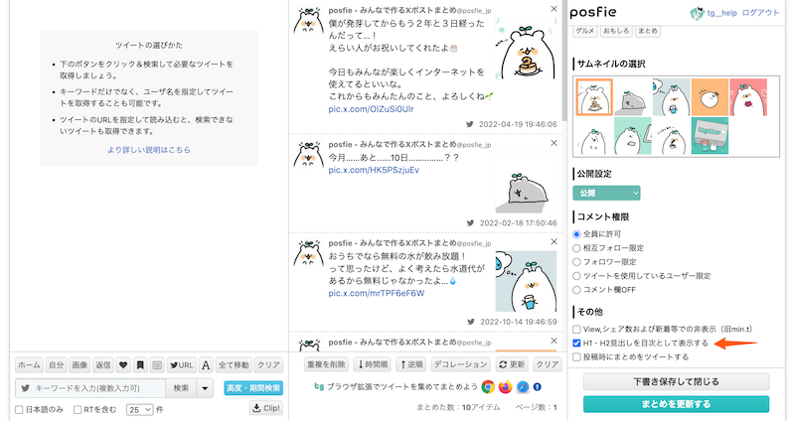Open the より詳しい説明はこちら link
The height and width of the screenshot is (421, 795).
tap(148, 150)
